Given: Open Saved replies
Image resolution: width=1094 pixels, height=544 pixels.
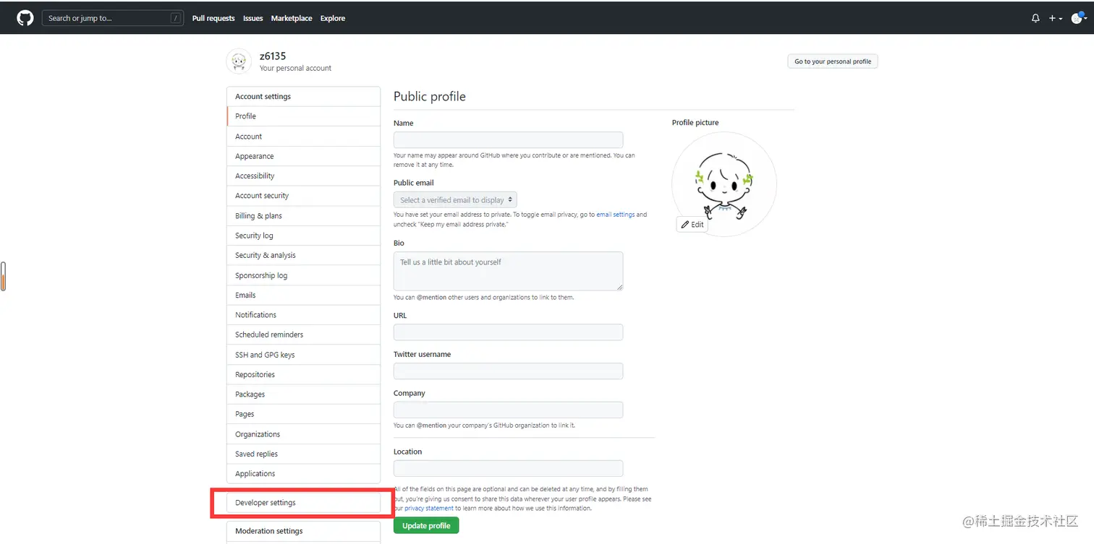Looking at the screenshot, I should [x=303, y=454].
